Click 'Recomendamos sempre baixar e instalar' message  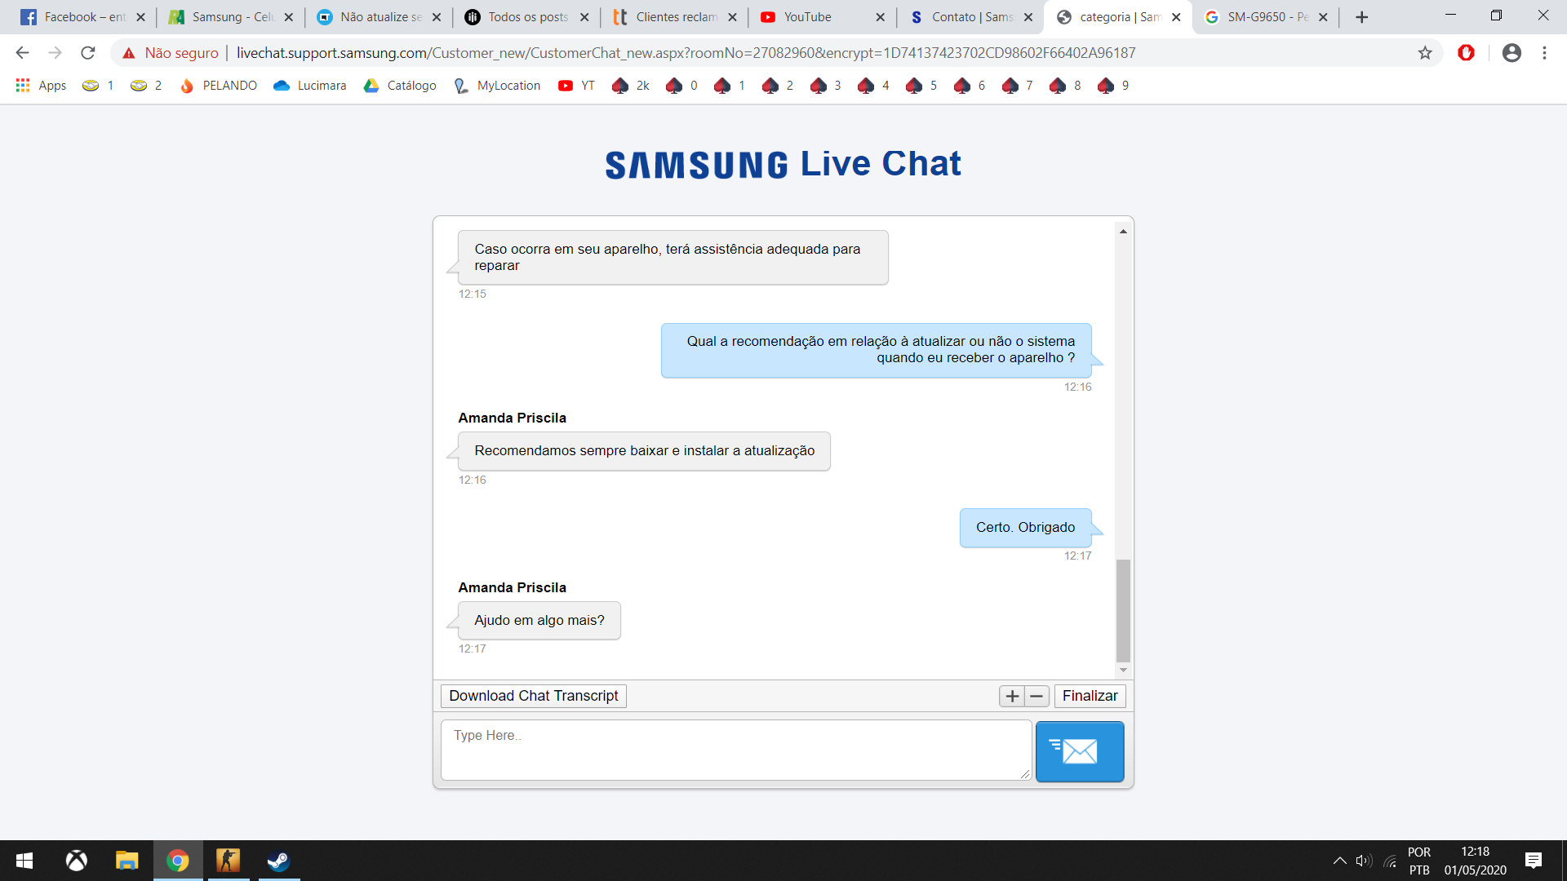645,451
